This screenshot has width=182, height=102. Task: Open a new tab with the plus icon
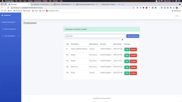pyautogui.click(x=123, y=5)
